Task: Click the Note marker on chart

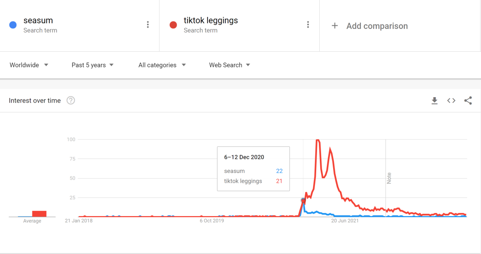Action: tap(389, 178)
